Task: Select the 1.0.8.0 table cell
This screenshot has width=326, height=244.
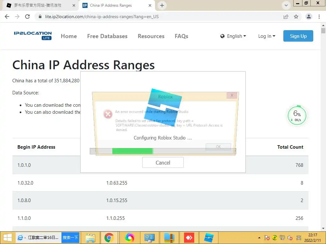Action: tap(24, 200)
